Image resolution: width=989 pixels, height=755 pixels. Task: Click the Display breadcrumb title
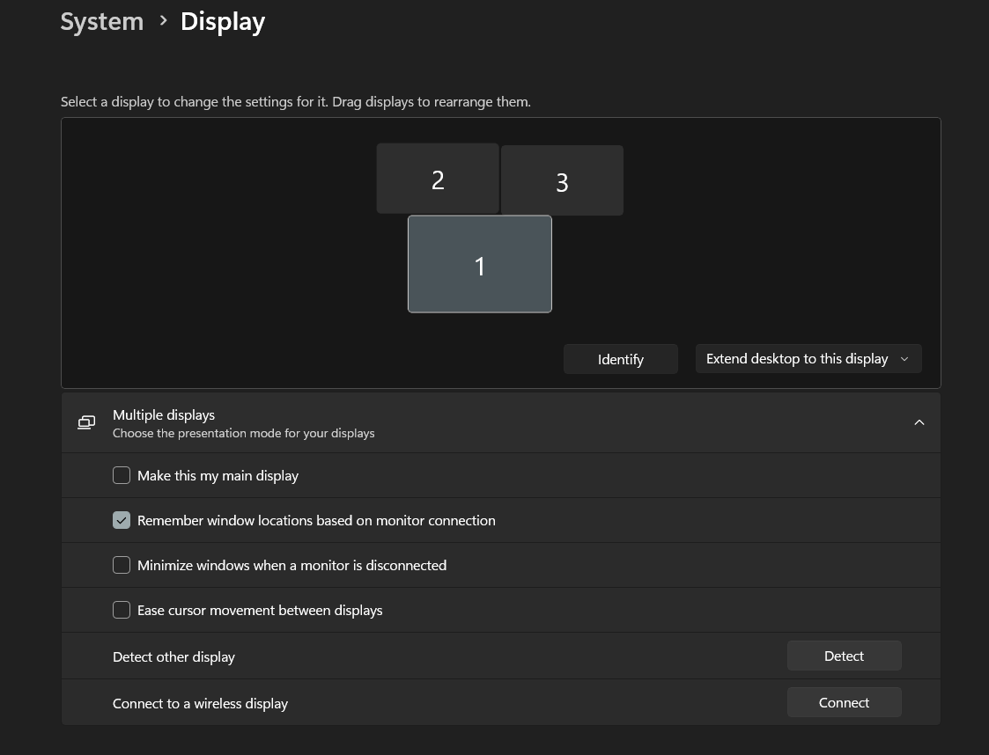click(223, 21)
